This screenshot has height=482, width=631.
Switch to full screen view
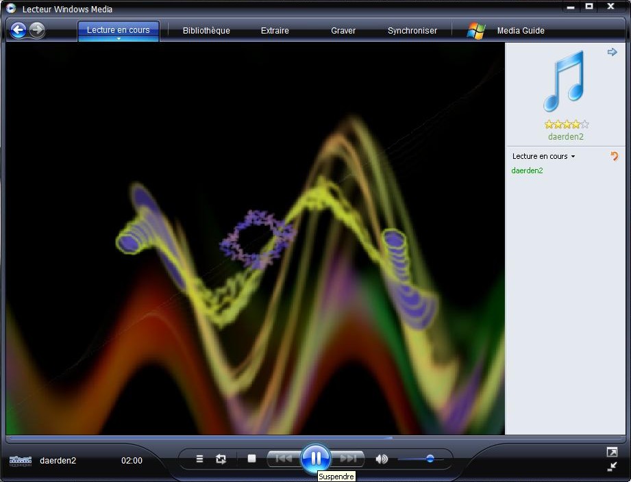point(612,453)
